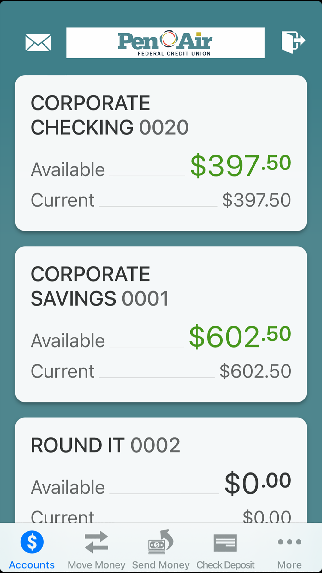Screen dimensions: 322x573
Task: Switch to the Accounts tab label
Action: click(x=32, y=565)
